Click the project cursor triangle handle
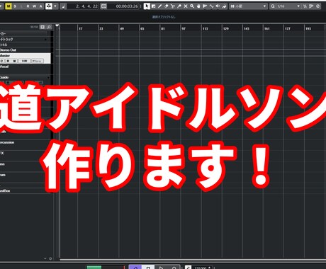The width and height of the screenshot is (326, 269). point(57,26)
